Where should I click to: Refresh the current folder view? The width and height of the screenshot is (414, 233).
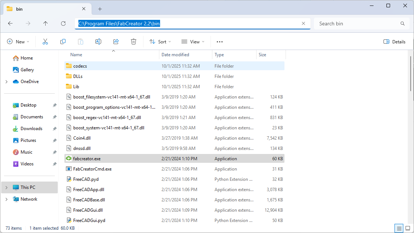tap(63, 24)
